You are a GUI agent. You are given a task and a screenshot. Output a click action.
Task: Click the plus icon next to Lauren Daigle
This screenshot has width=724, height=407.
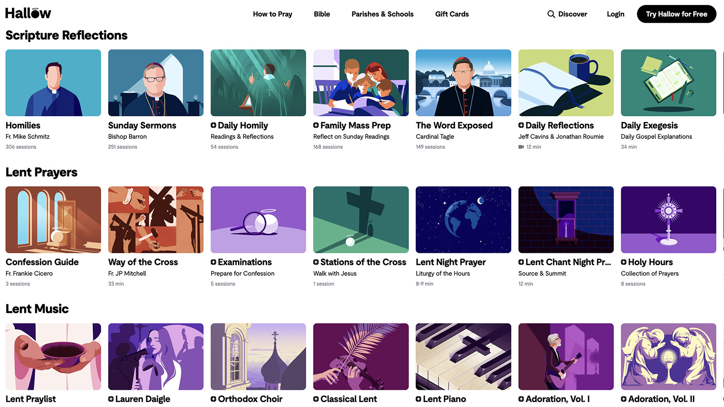112,399
